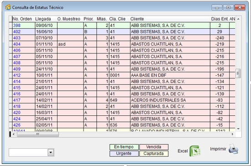Select order number 420
The width and height of the screenshot is (251, 166).
pyautogui.click(x=17, y=113)
